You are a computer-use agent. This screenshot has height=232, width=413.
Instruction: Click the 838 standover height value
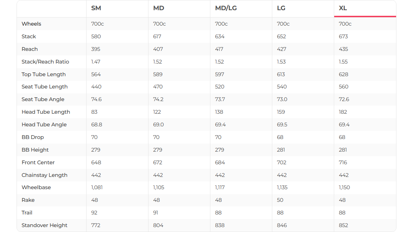point(220,225)
